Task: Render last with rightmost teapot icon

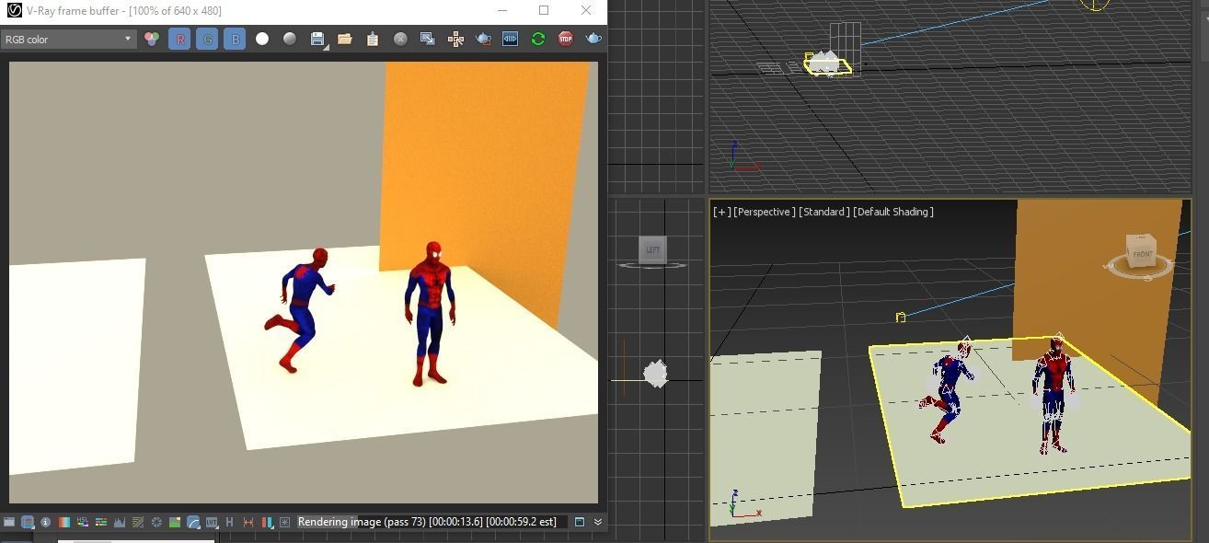Action: coord(593,39)
